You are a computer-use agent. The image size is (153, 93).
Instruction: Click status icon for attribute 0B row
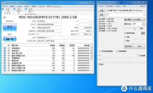coord(5,65)
